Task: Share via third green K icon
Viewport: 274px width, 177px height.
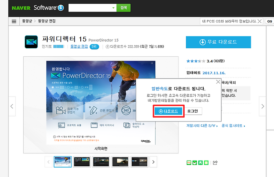Action: 201,163
